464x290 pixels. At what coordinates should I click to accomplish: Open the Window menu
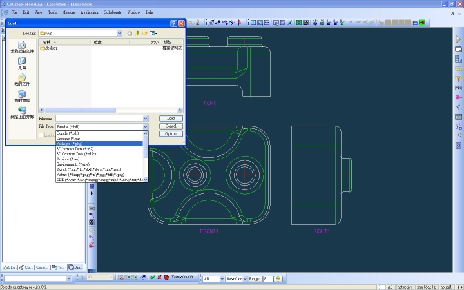pos(133,12)
